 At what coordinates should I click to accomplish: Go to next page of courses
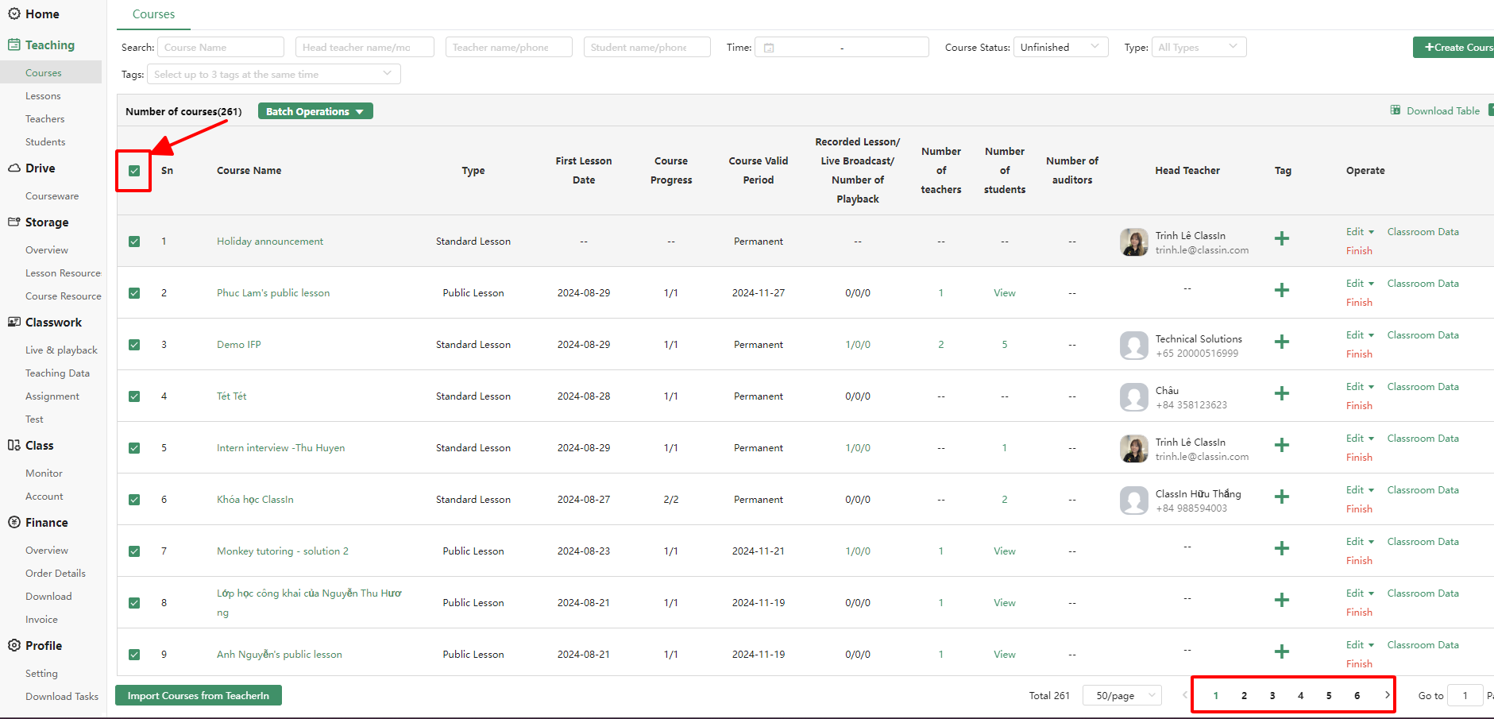pos(1387,695)
